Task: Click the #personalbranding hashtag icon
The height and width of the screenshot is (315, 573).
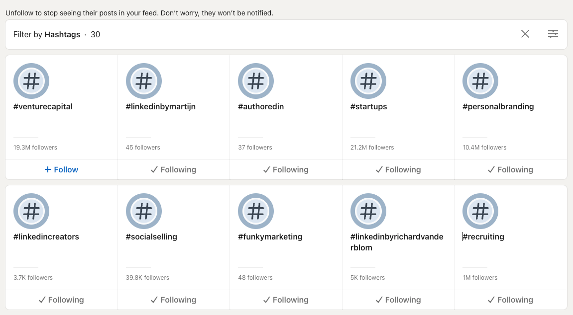Action: (480, 80)
